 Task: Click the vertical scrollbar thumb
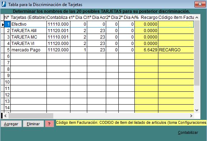(197, 53)
